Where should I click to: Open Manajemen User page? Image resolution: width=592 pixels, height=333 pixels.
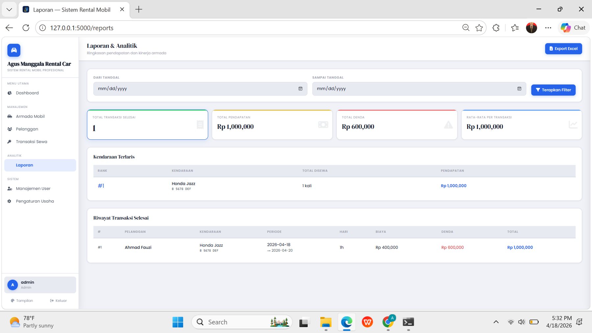tap(33, 189)
